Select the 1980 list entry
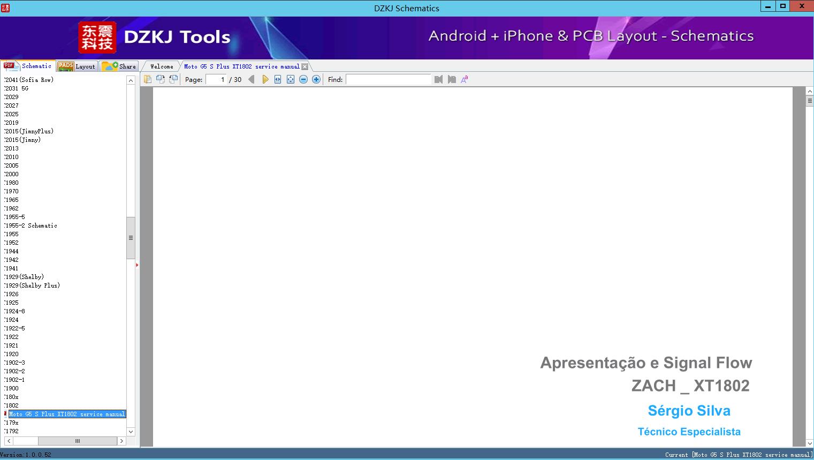 [x=11, y=183]
